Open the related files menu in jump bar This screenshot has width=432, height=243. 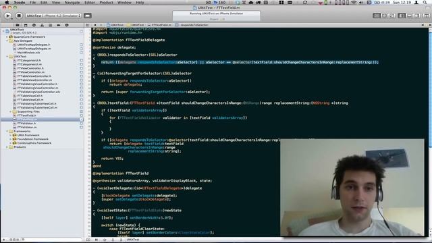click(88, 25)
